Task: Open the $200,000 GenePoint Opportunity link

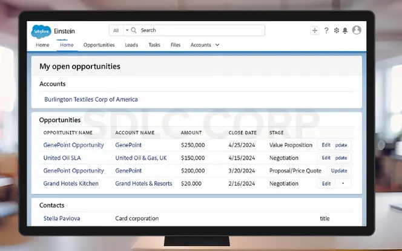Action: click(x=74, y=171)
